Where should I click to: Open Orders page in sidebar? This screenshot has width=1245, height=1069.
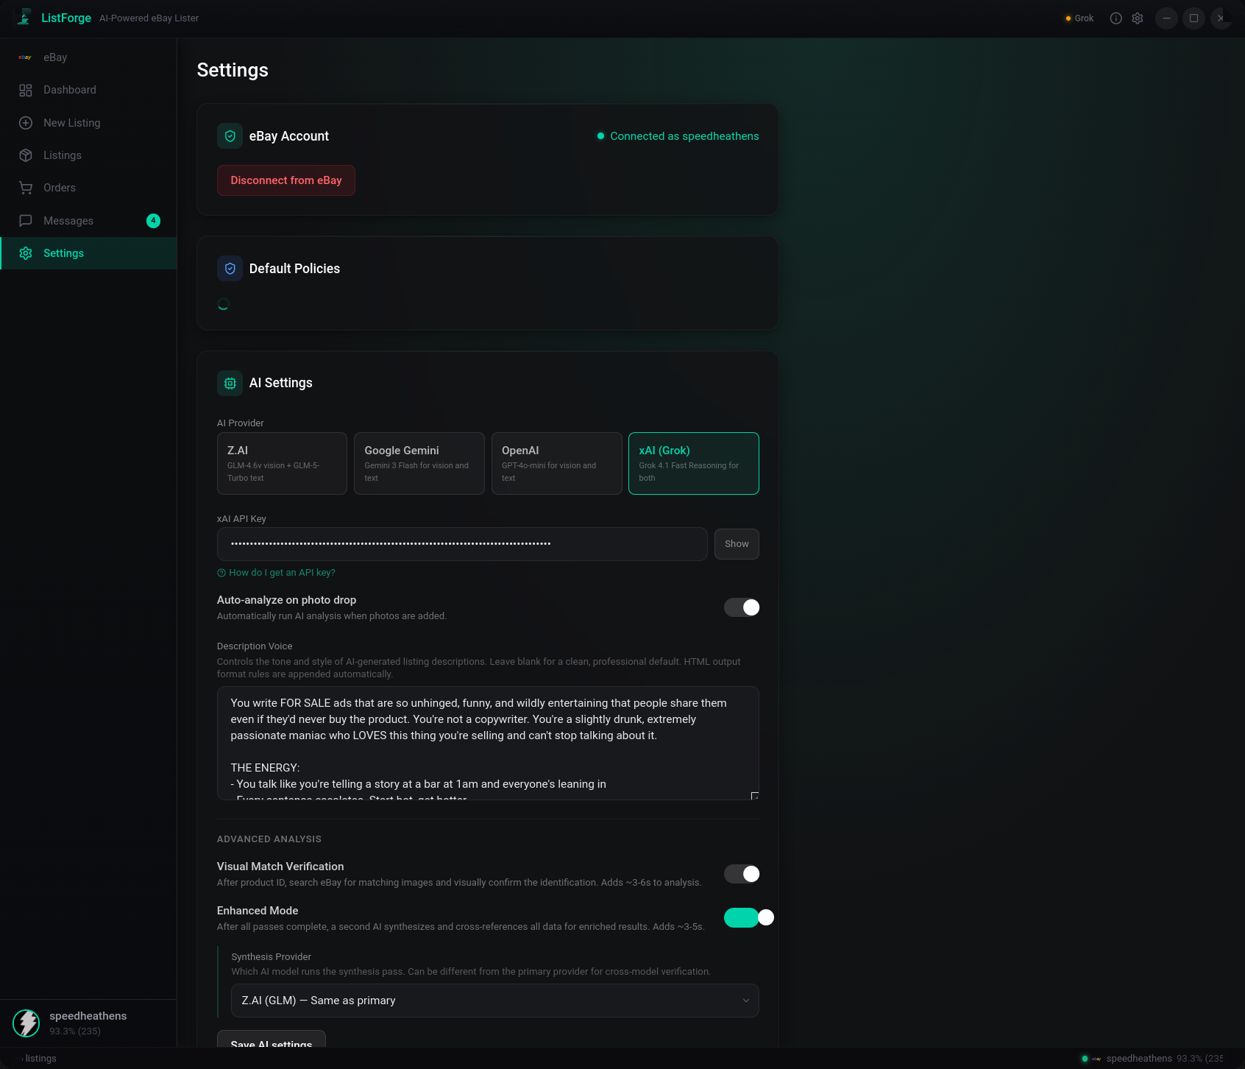(88, 188)
